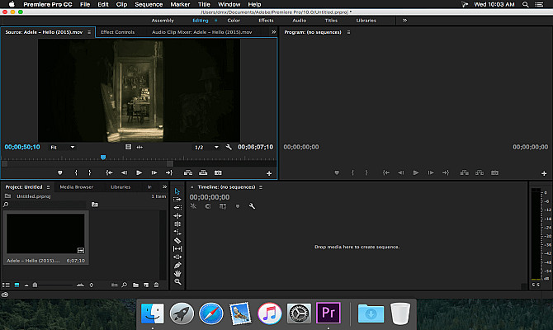Viewport: 553px width, 330px height.
Task: Switch Project panel to list view
Action: 7,285
